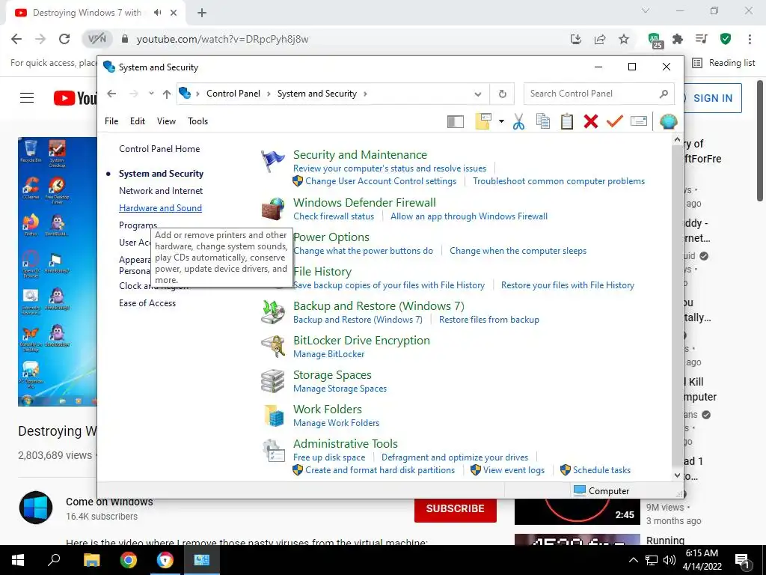Click volume icon in system tray
Screen dimensions: 766x575
tap(670, 560)
